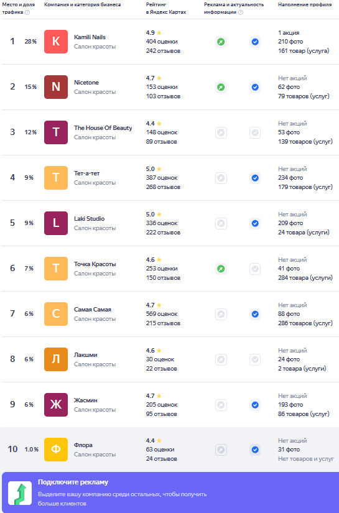Click the help icon next to 'доля трафика'
The height and width of the screenshot is (513, 339).
[x=27, y=12]
